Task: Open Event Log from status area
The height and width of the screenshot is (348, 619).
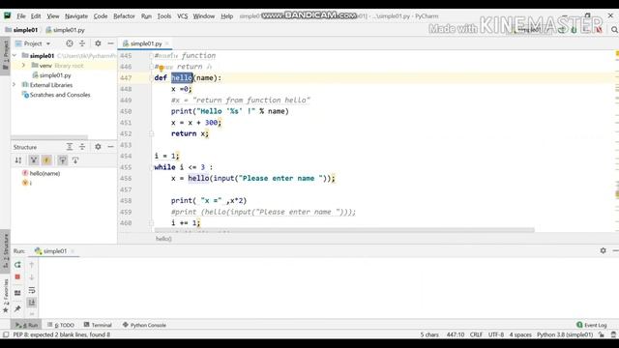Action: pyautogui.click(x=591, y=325)
